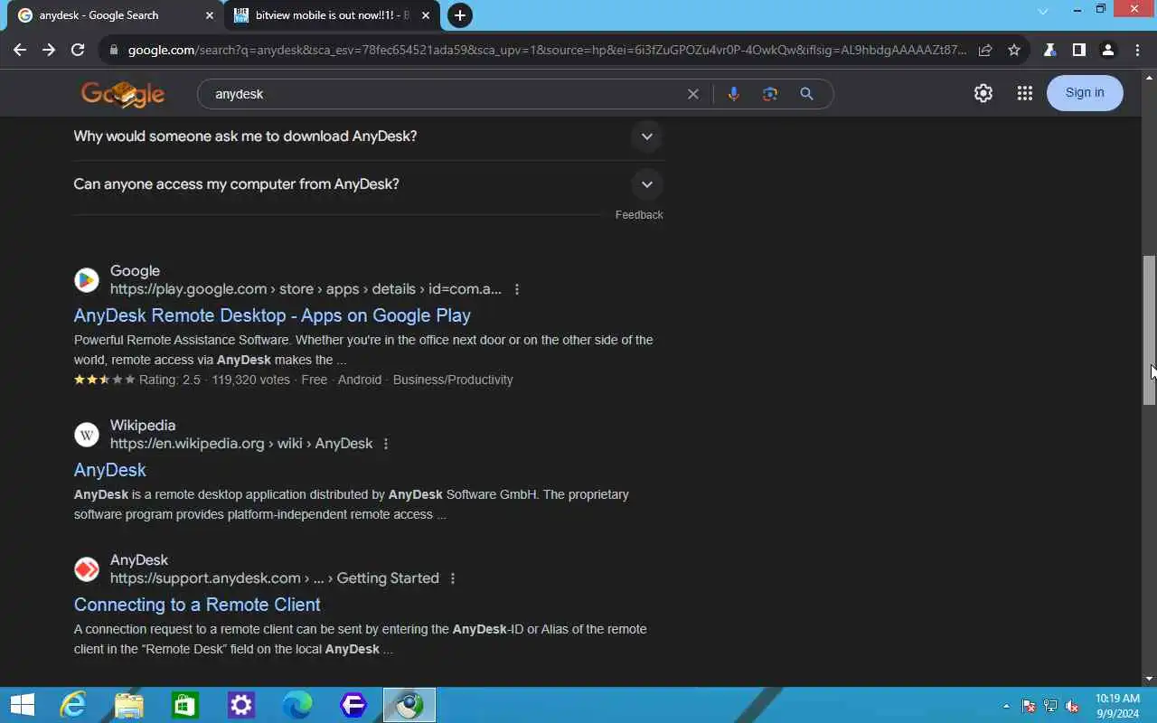Click the vertical scrollbar thumb
The image size is (1157, 723).
(x=1149, y=330)
